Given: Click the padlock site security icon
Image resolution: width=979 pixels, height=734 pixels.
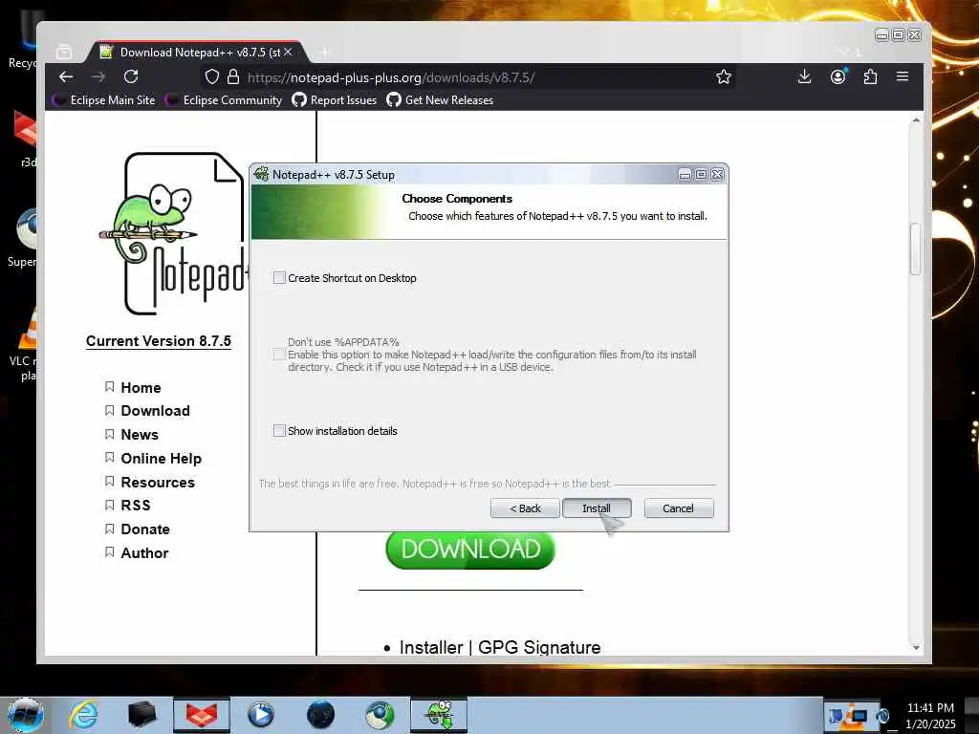Looking at the screenshot, I should point(233,76).
